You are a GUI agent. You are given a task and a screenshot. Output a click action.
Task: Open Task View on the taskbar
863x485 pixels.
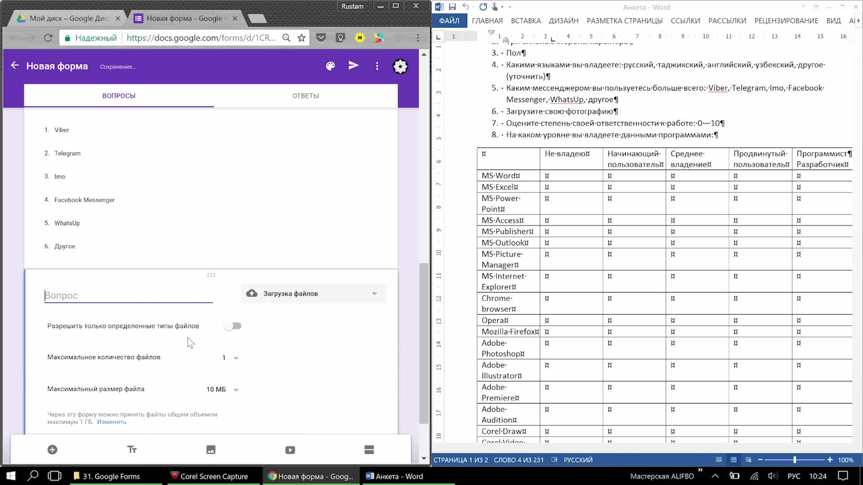[54, 476]
